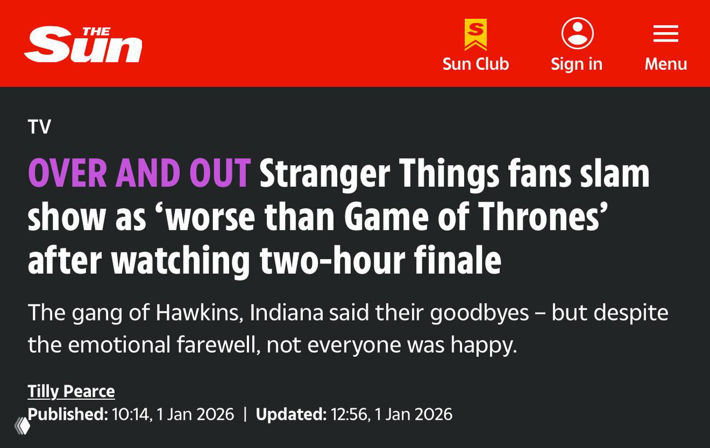The height and width of the screenshot is (448, 710).
Task: Go to the TV category link
Action: tap(39, 127)
